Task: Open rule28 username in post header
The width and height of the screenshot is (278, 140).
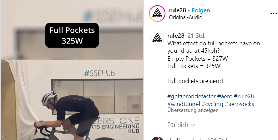Action: click(178, 10)
